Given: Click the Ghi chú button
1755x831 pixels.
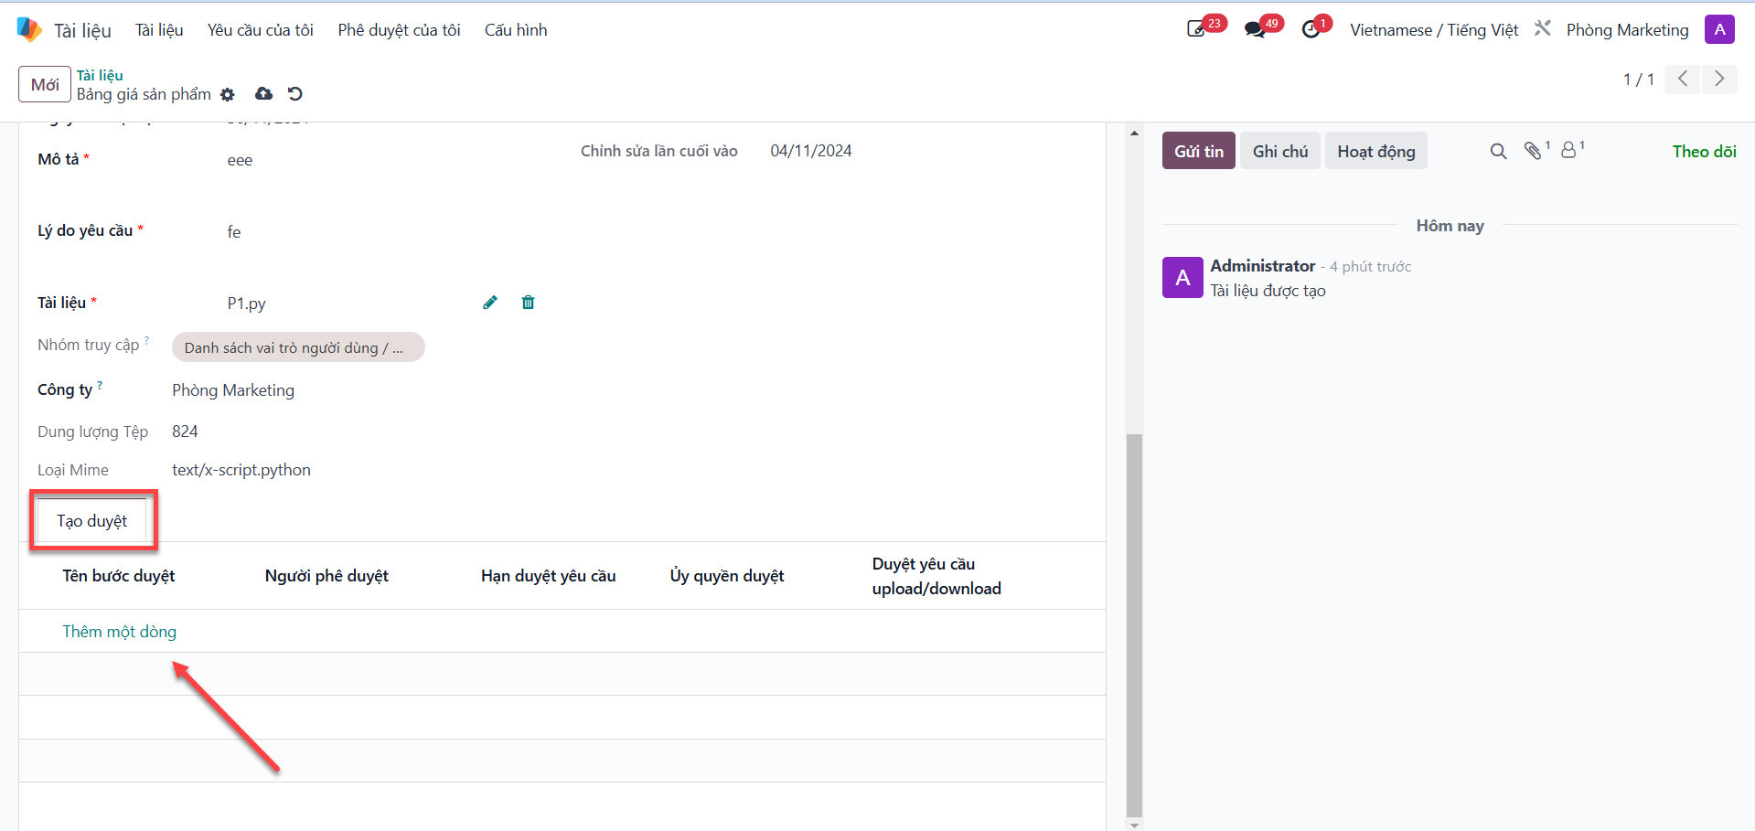Looking at the screenshot, I should 1280,151.
